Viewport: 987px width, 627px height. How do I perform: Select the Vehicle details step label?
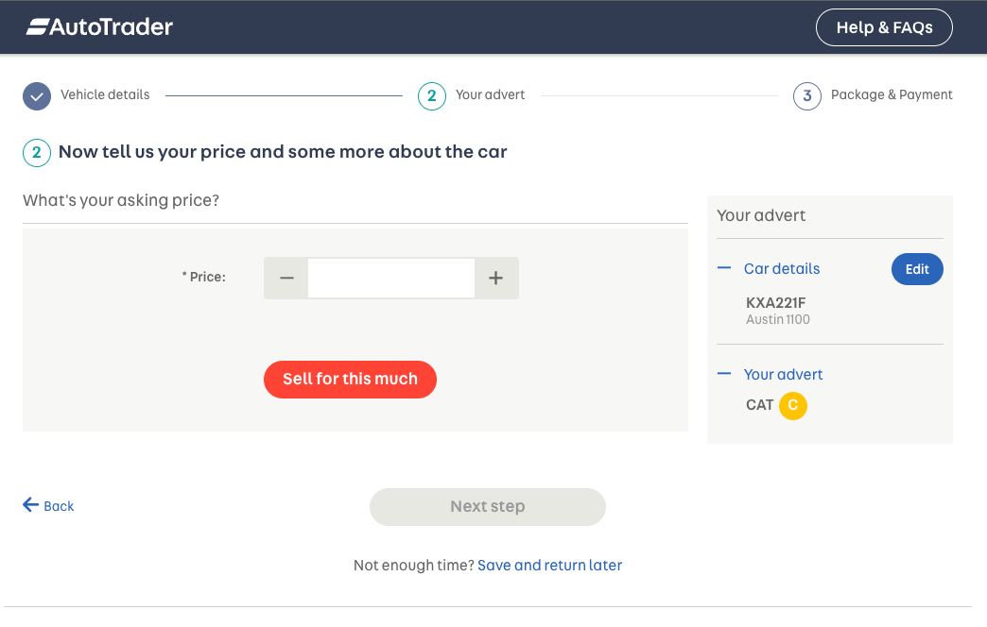(105, 95)
